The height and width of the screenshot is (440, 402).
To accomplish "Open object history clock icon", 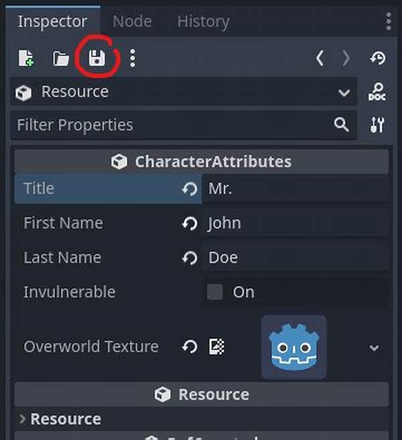I will [378, 58].
